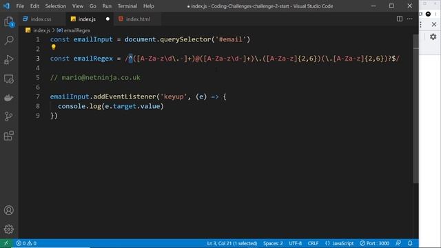Open remote window indicator in status bar
The image size is (441, 248).
pyautogui.click(x=6, y=243)
